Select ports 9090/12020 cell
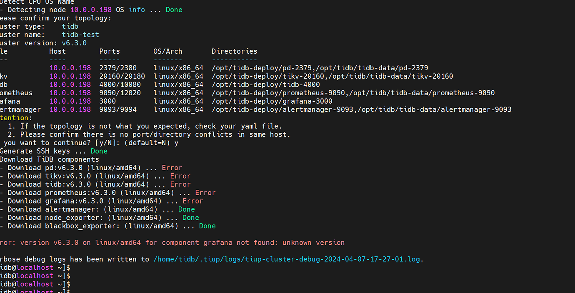This screenshot has height=293, width=575. click(x=120, y=93)
